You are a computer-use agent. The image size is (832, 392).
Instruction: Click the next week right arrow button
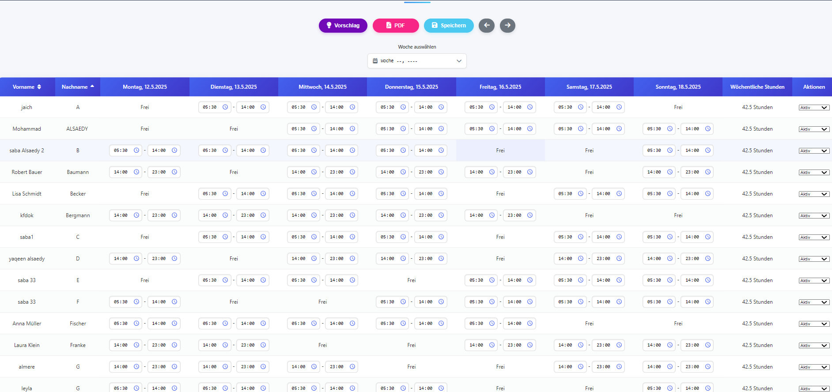(507, 26)
